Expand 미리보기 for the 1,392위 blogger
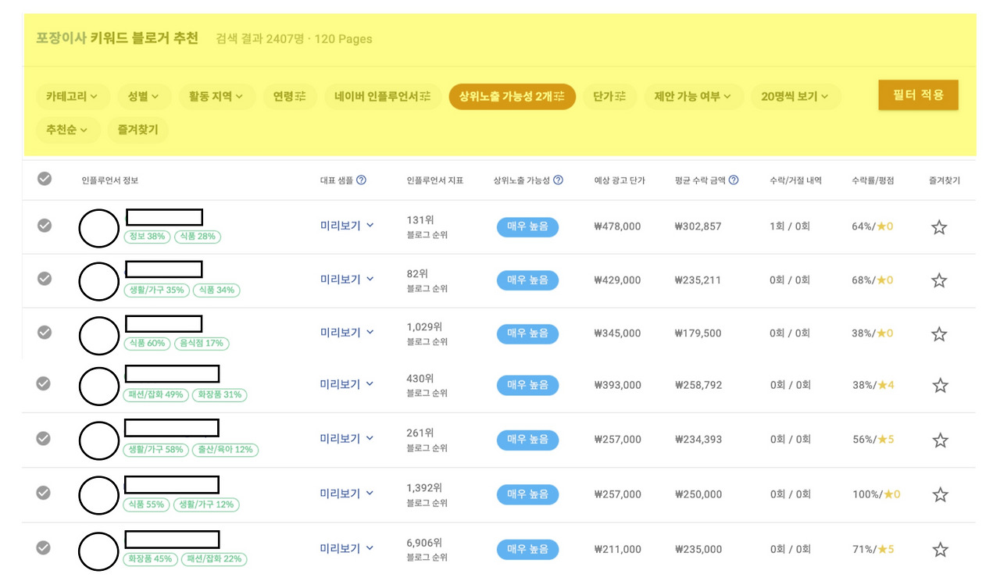This screenshot has width=1000, height=581. 347,494
